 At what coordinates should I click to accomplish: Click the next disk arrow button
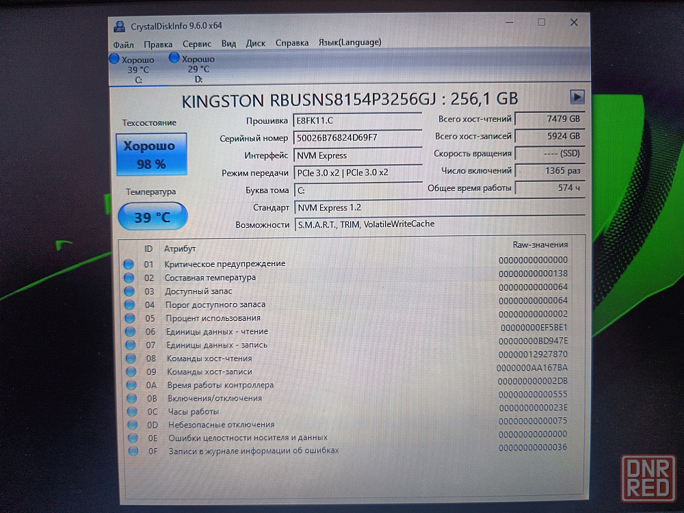point(577,97)
